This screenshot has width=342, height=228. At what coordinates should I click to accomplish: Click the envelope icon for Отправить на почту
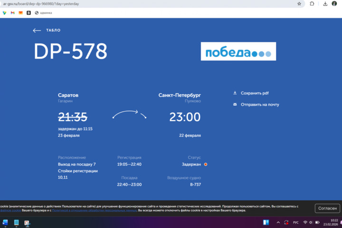[x=235, y=104]
